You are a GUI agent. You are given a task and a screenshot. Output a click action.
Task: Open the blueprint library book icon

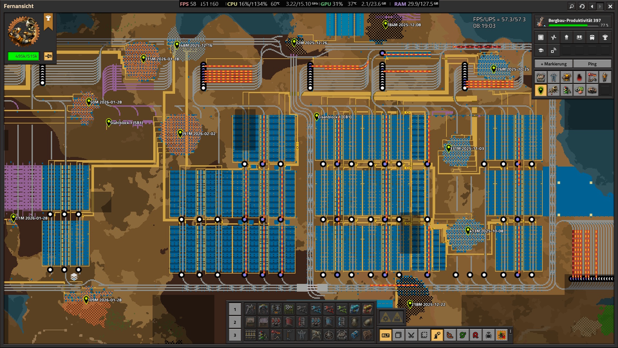pos(579,37)
